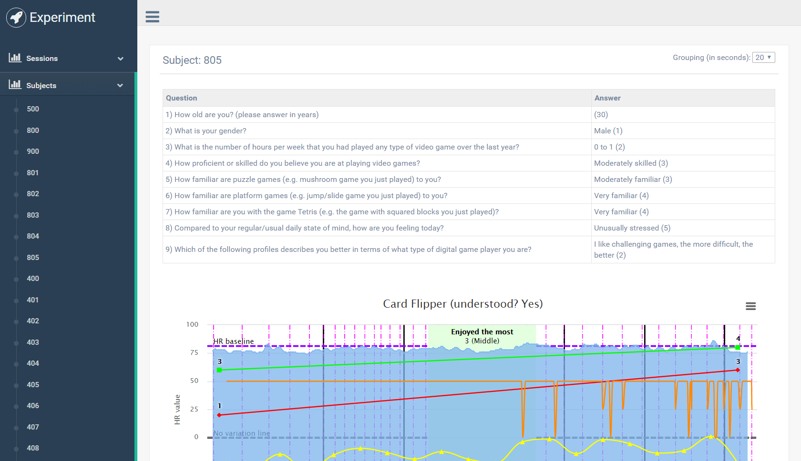This screenshot has height=461, width=801.
Task: Click the red line end marker
Action: click(738, 370)
